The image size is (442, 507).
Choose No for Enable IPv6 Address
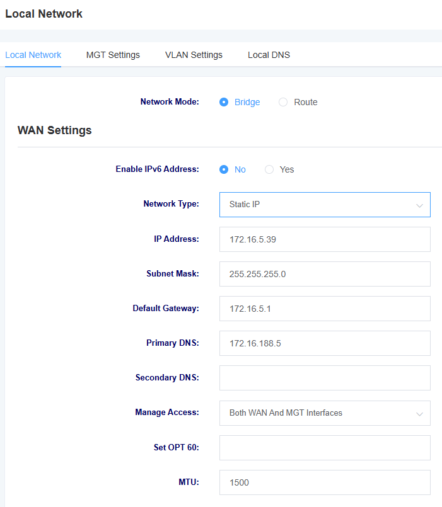coord(224,169)
